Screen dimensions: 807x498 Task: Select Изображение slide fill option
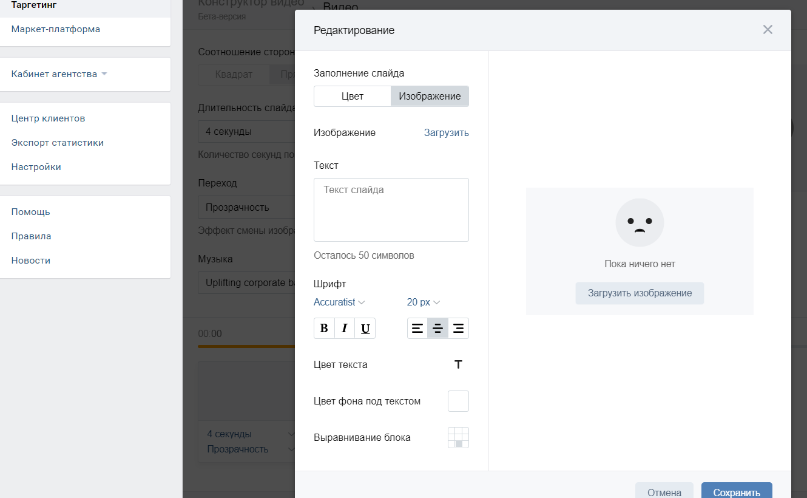click(x=430, y=96)
